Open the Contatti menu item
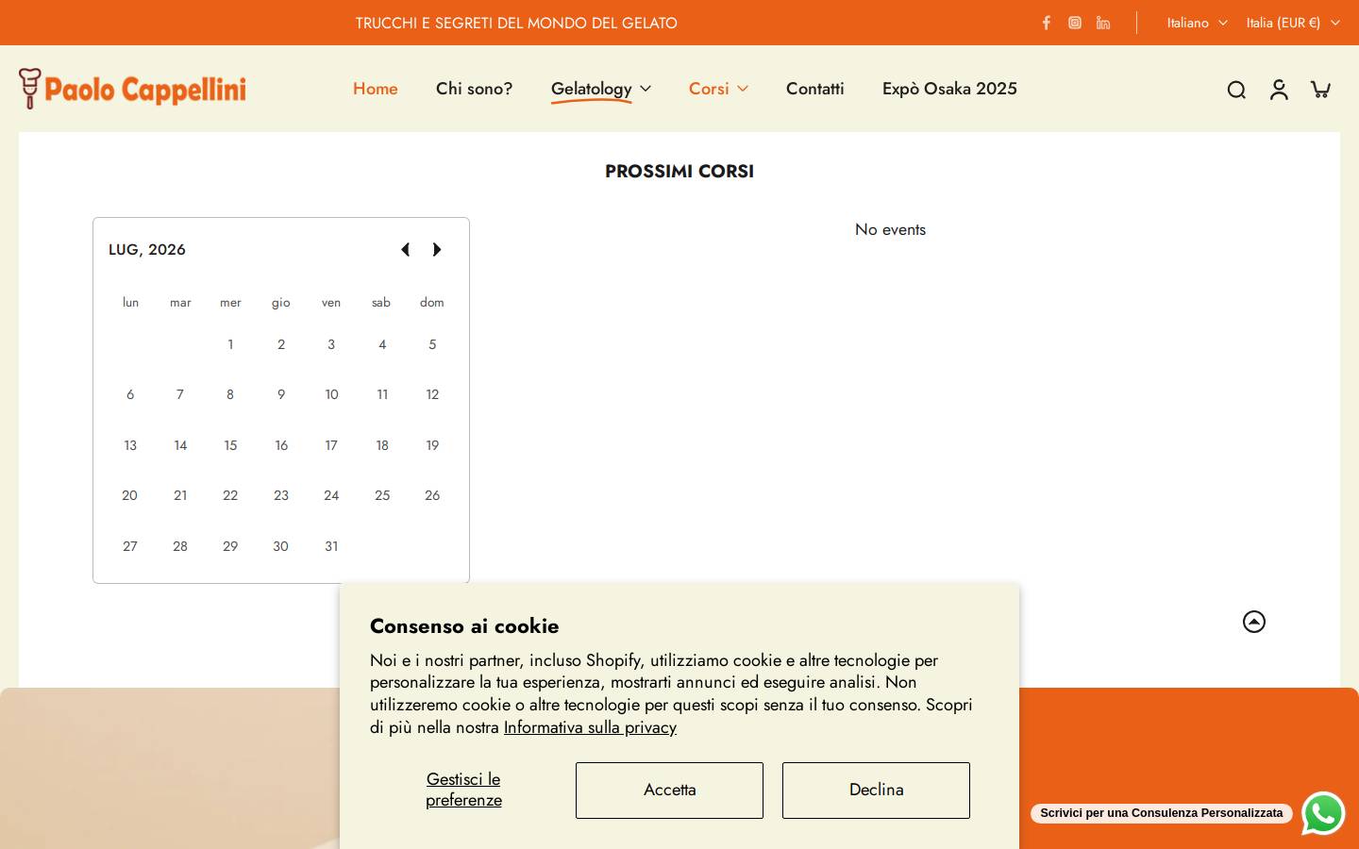This screenshot has width=1359, height=849. (x=815, y=89)
